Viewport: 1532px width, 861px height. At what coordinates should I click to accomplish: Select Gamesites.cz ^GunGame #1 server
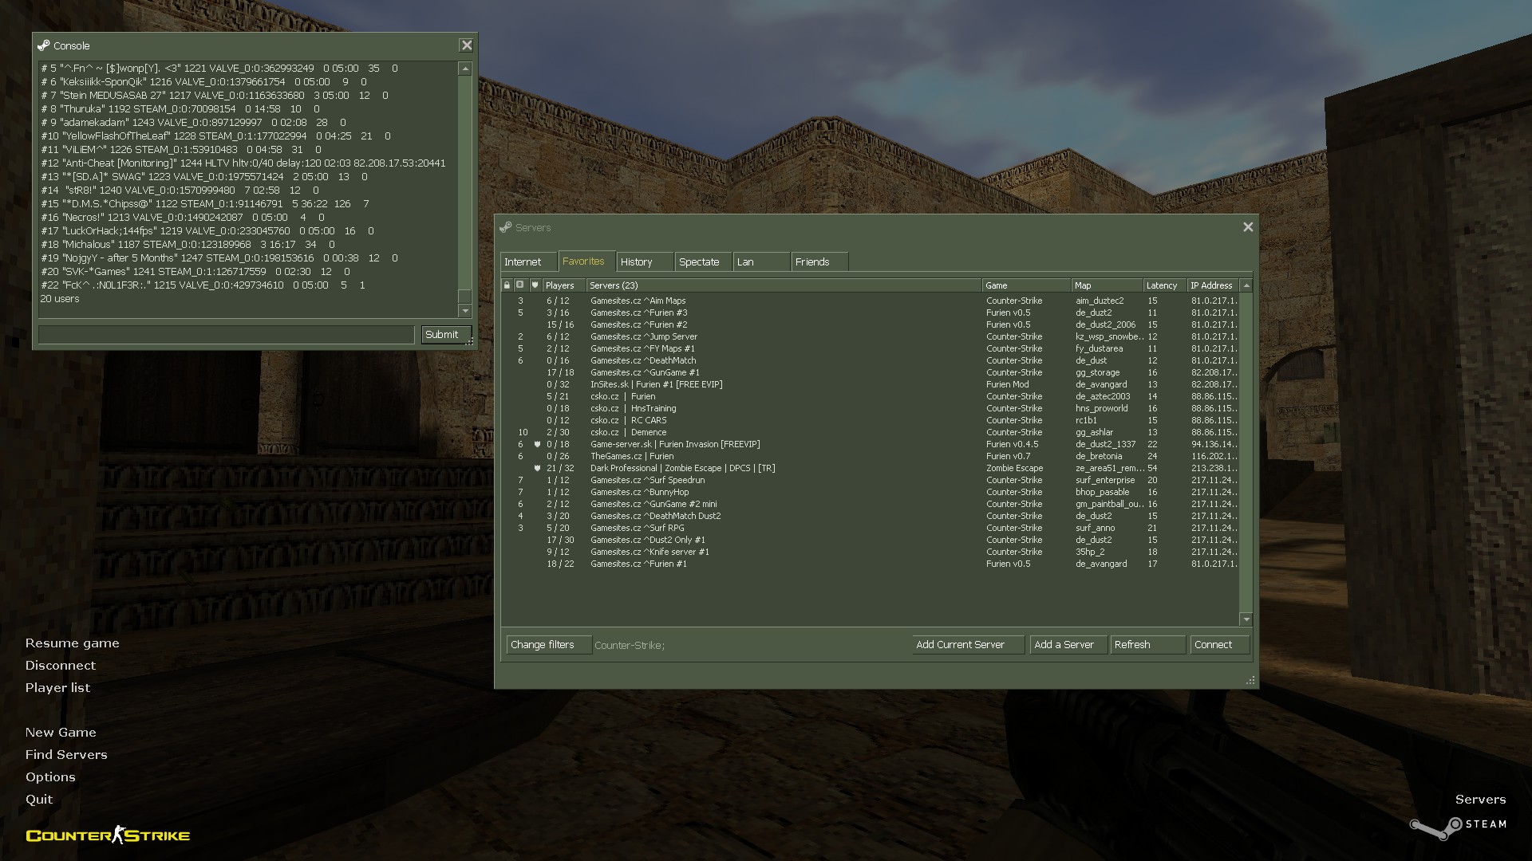point(870,372)
